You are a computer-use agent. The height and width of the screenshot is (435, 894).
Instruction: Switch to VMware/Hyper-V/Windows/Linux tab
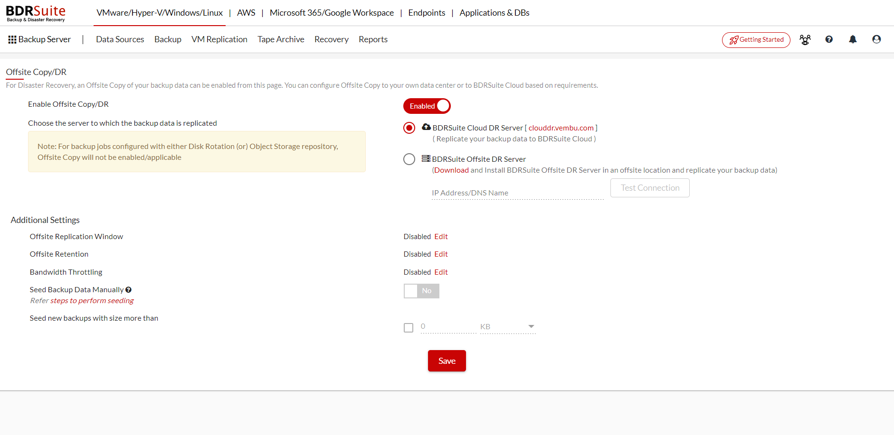pyautogui.click(x=160, y=13)
